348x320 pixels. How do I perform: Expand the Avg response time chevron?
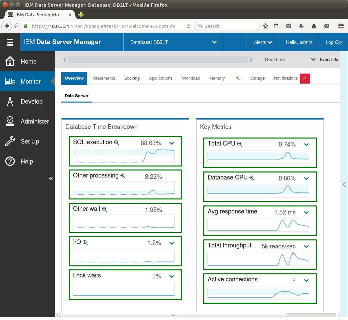(x=306, y=212)
